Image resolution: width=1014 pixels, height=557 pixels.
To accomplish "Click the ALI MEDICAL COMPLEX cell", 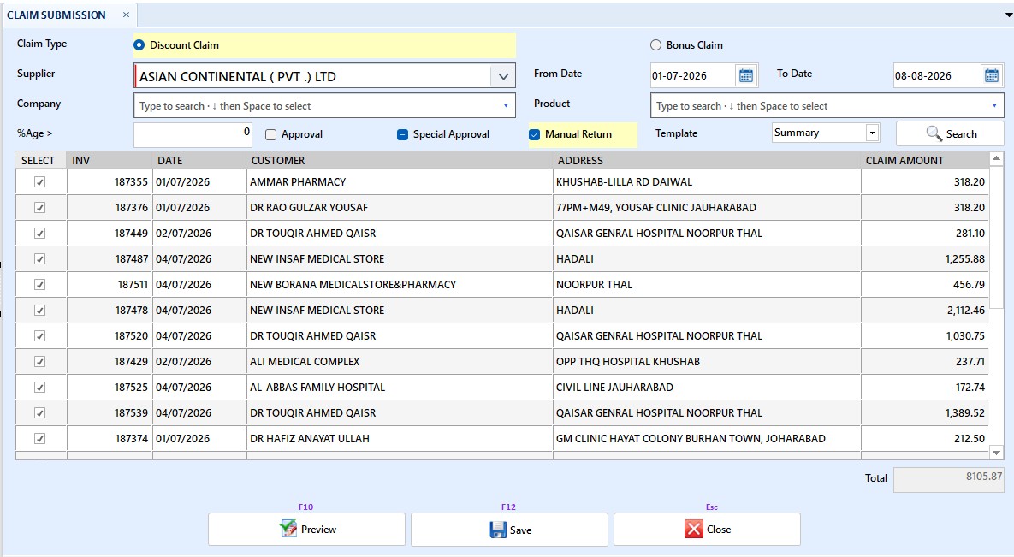I will coord(400,362).
